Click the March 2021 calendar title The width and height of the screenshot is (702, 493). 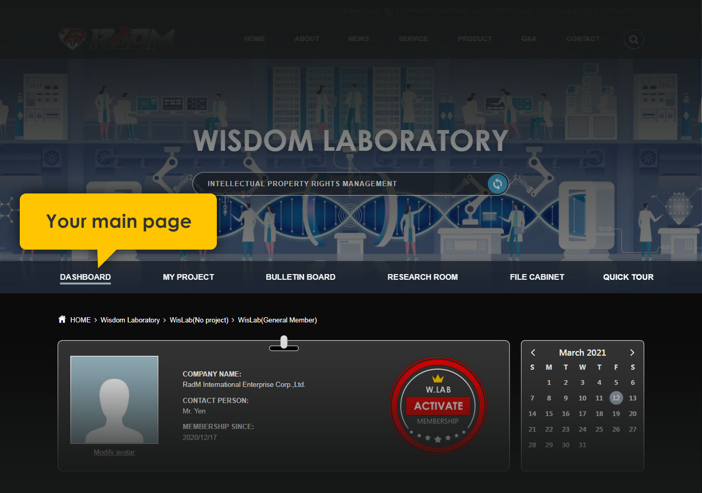(x=582, y=353)
